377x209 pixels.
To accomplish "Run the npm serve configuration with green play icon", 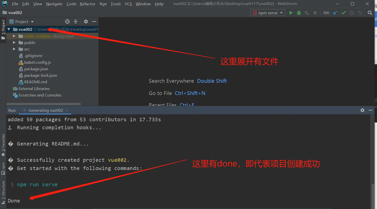I will point(291,12).
